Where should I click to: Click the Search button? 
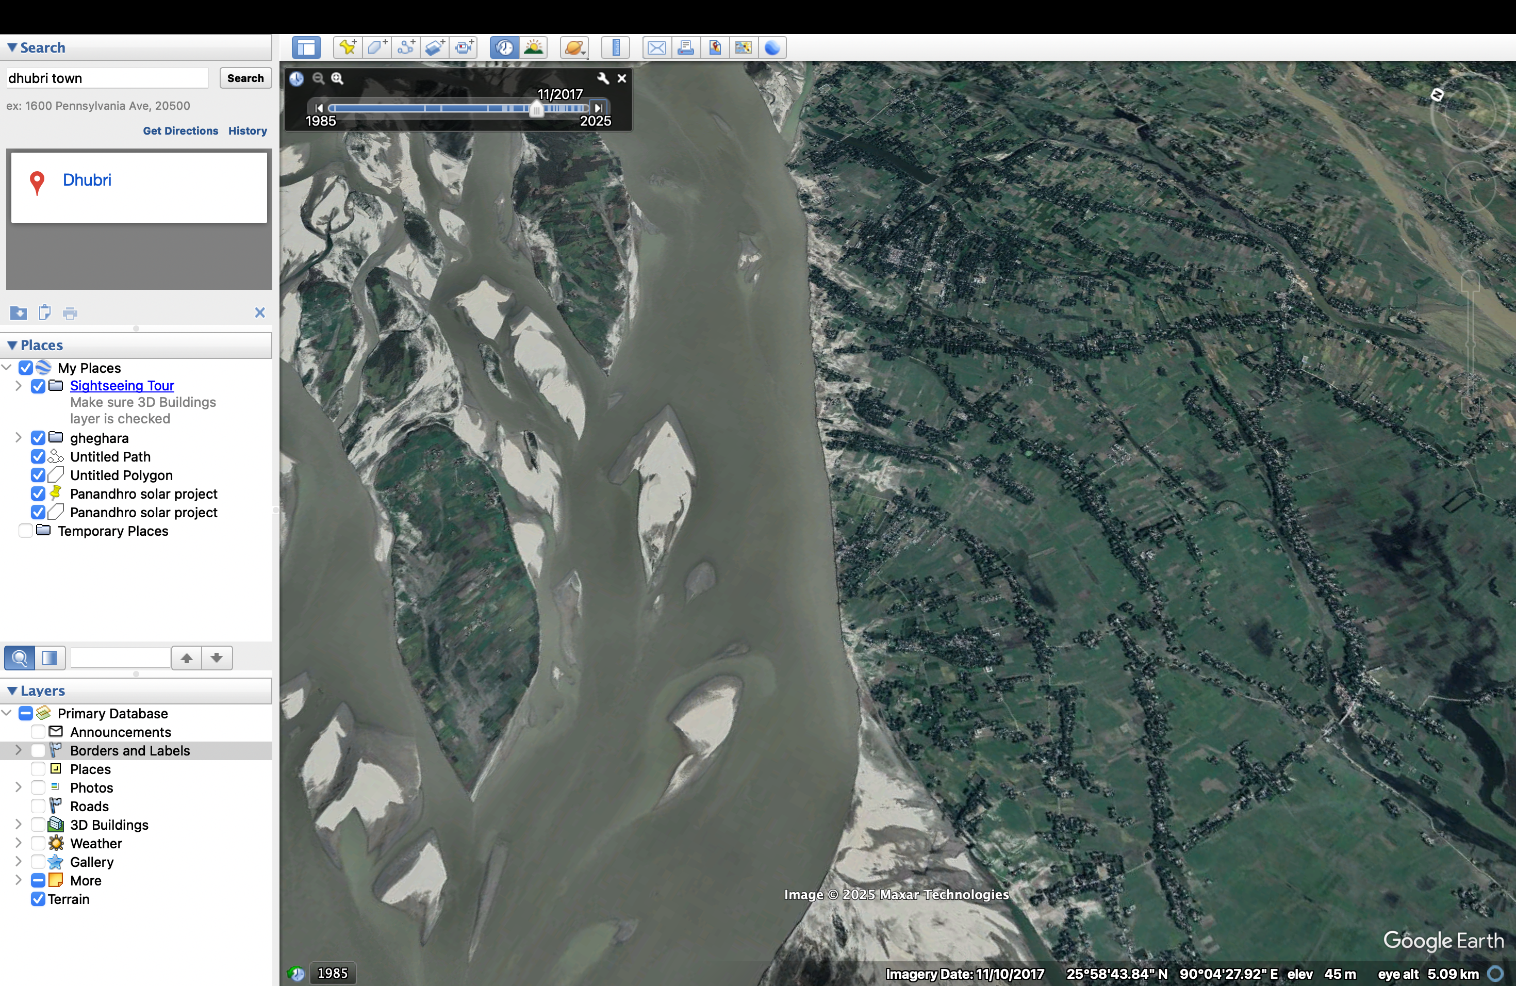(x=245, y=78)
